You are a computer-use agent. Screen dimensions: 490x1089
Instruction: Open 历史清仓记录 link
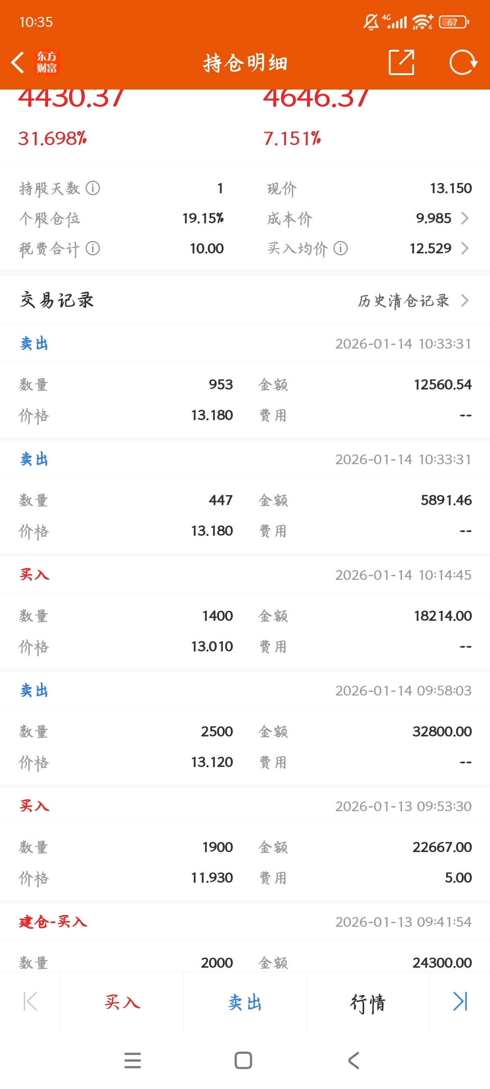(403, 301)
